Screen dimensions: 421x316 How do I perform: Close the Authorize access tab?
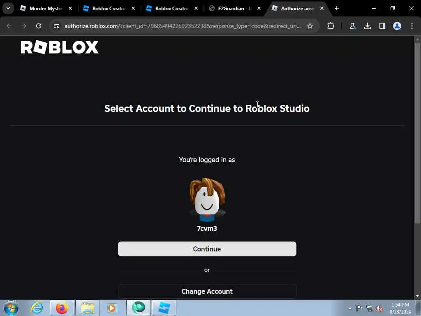click(322, 9)
